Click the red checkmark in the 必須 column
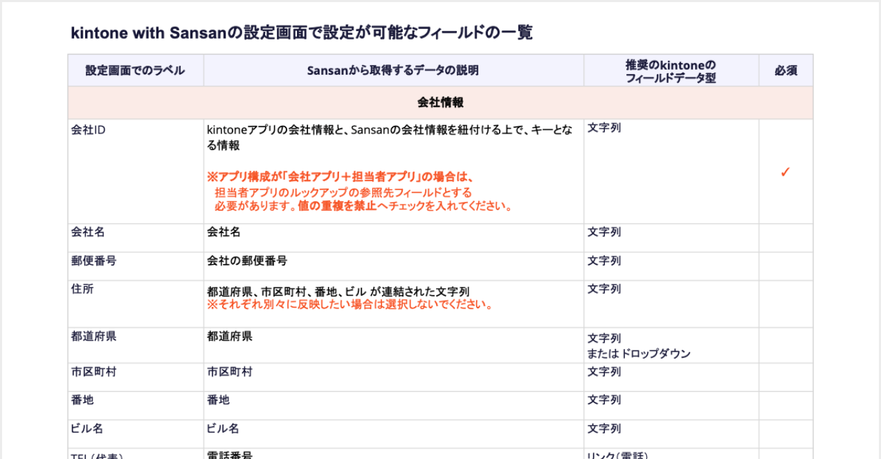 785,173
